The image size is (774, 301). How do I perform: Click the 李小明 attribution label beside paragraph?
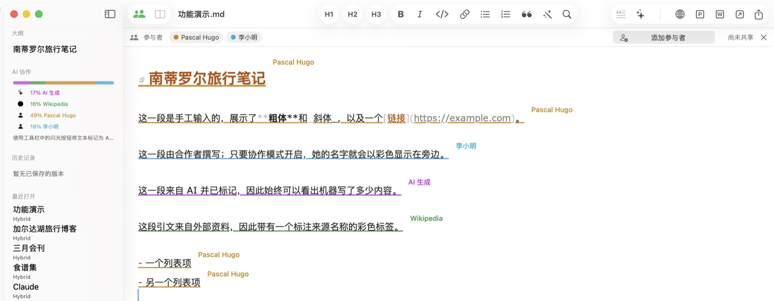coord(466,146)
